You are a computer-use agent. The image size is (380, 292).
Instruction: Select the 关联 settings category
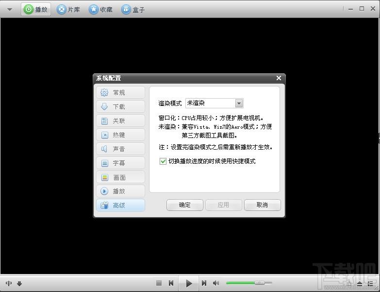click(x=120, y=120)
